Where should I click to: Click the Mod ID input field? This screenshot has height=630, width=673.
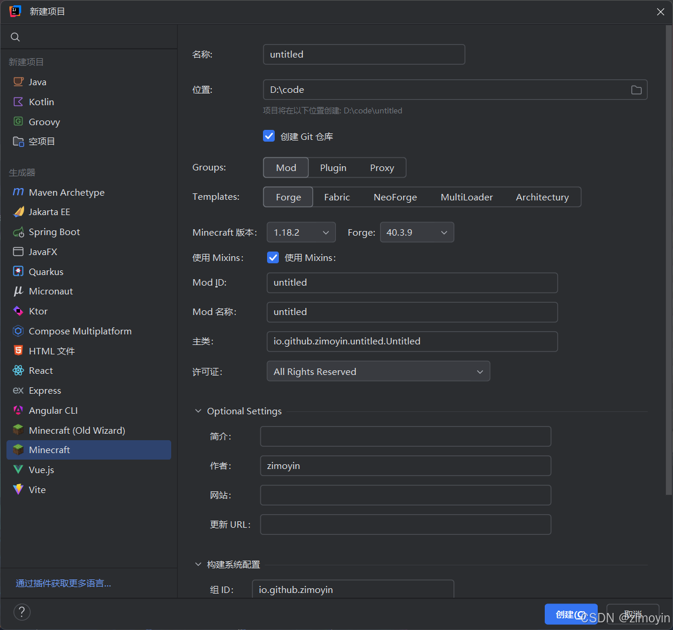pyautogui.click(x=412, y=283)
